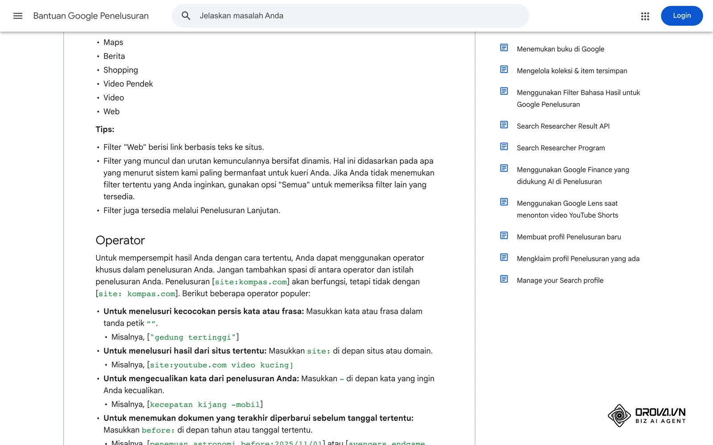Click article icon beside Menemukan buku di Google

tap(504, 48)
